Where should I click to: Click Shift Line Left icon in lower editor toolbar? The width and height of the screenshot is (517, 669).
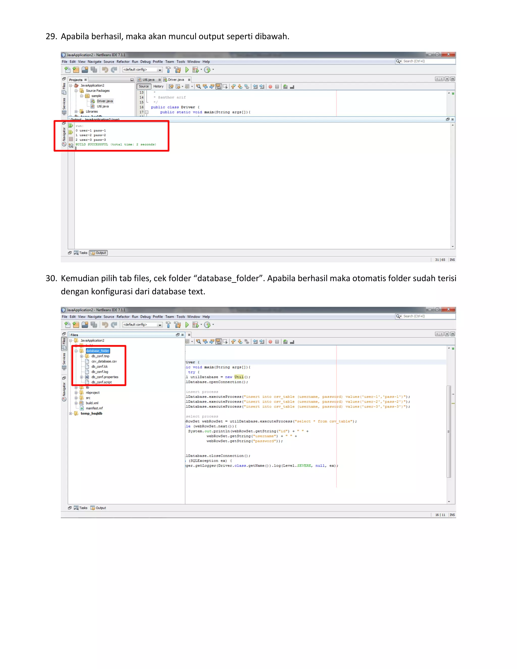[255, 342]
